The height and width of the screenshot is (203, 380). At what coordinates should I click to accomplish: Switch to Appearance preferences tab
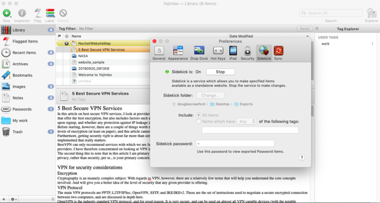coord(178,53)
